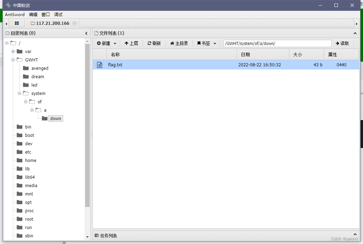Click the path input field
This screenshot has width=363, height=244.
[277, 43]
